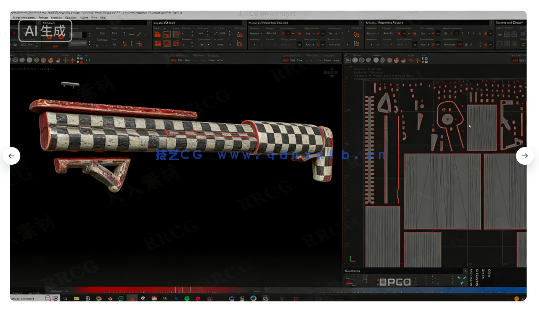The width and height of the screenshot is (539, 310).
Task: Open the checkerboard texture icon in Layout panel
Action: (176, 34)
